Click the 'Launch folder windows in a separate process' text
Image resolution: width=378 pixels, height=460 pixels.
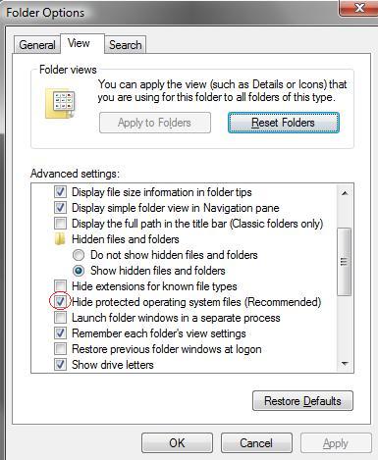pyautogui.click(x=176, y=318)
